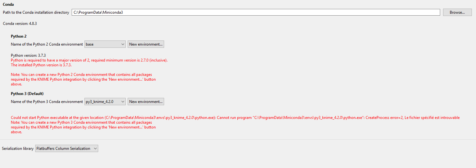
Task: Open the Python 2 Conda environment dropdown
Action: [105, 44]
